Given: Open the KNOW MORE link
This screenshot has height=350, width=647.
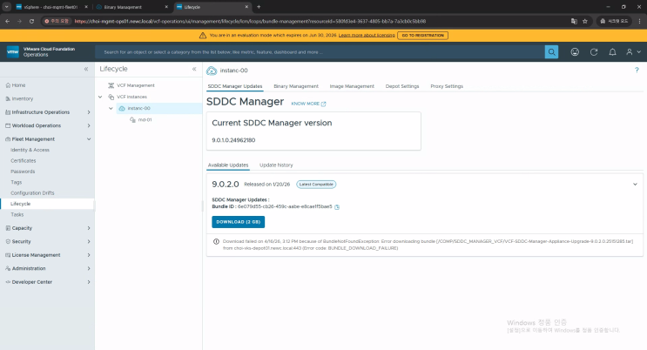Looking at the screenshot, I should tap(308, 104).
